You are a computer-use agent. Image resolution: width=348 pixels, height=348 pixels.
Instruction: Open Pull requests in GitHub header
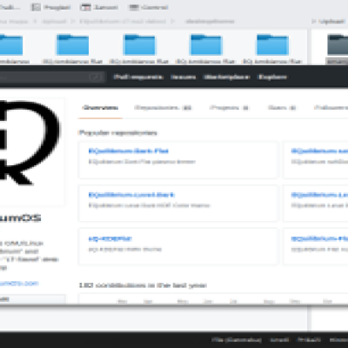[x=138, y=77]
